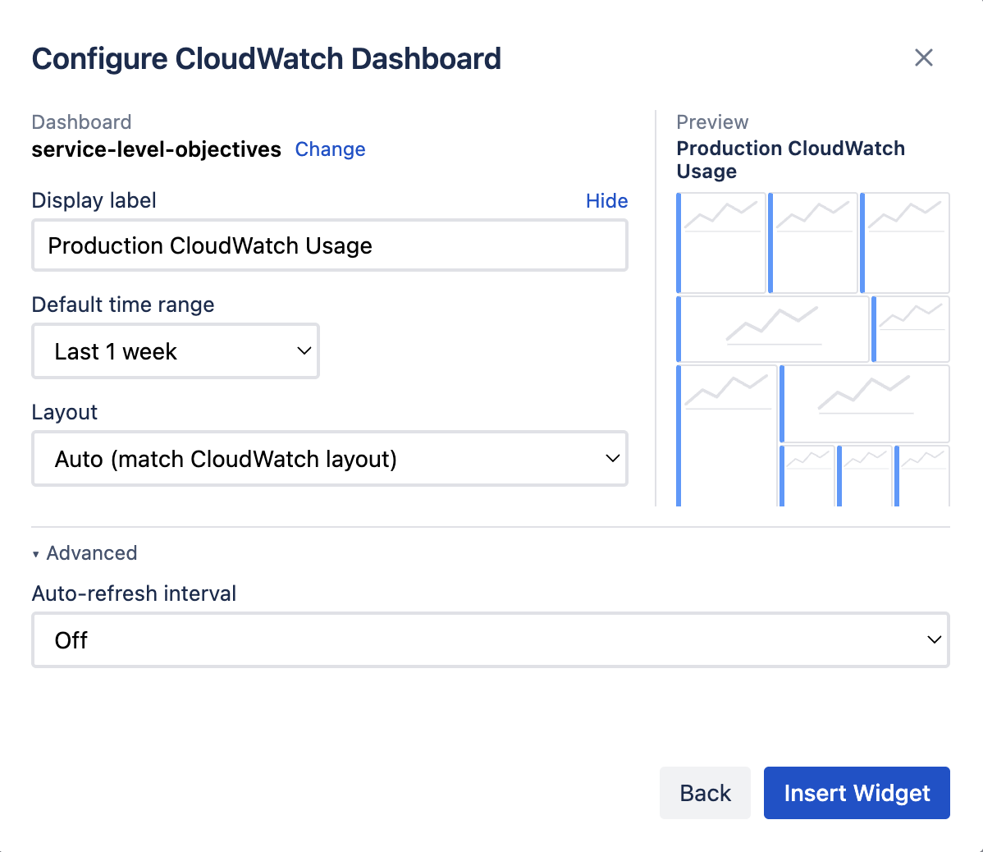The height and width of the screenshot is (852, 983).
Task: Click the Preview heading label
Action: pyautogui.click(x=712, y=121)
